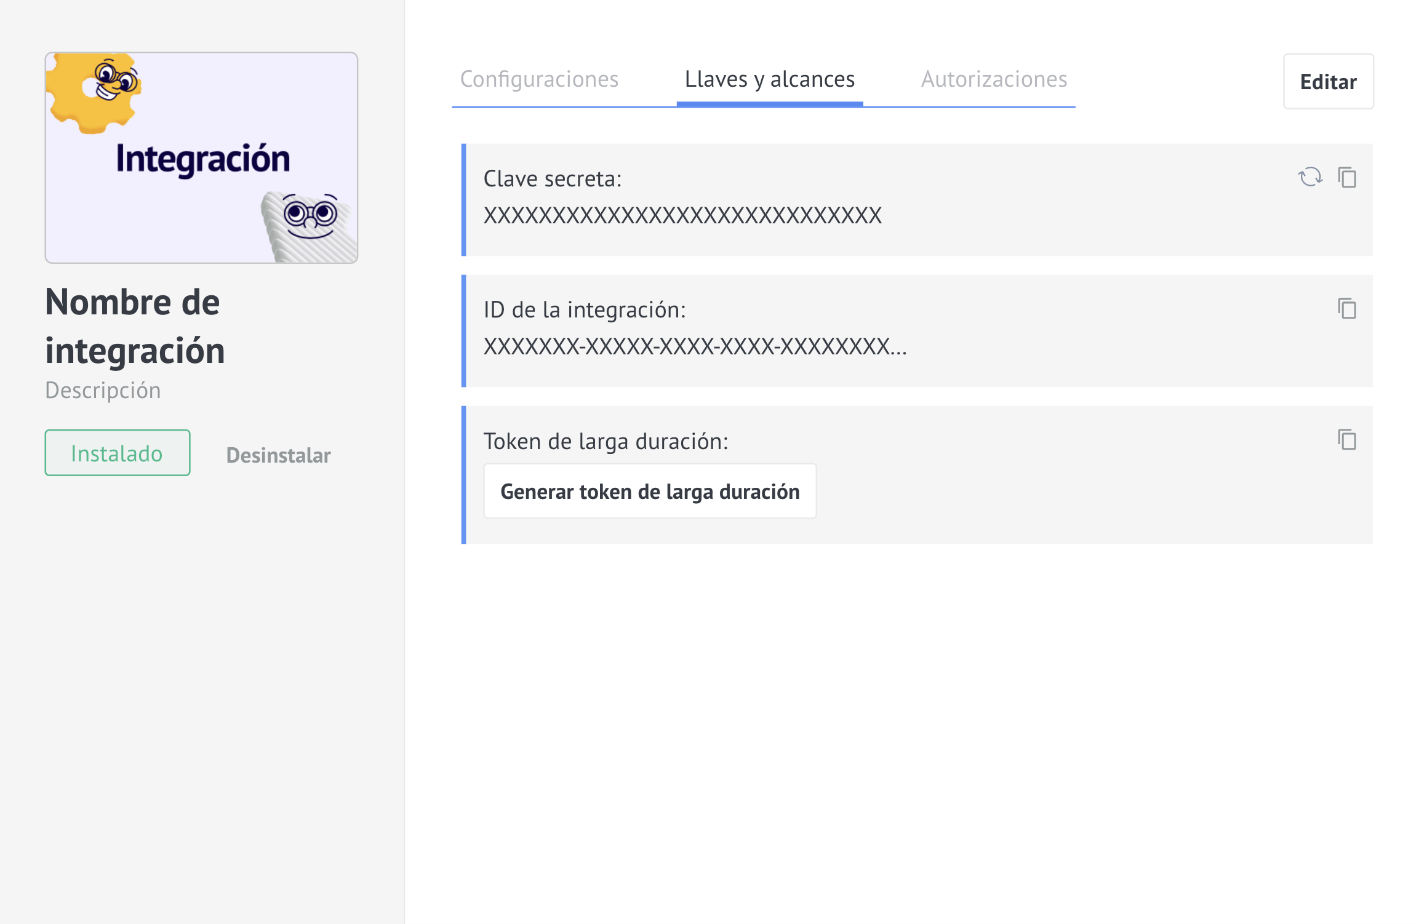Switch to the Autorizaciones tab
The height and width of the screenshot is (924, 1419).
pos(994,79)
